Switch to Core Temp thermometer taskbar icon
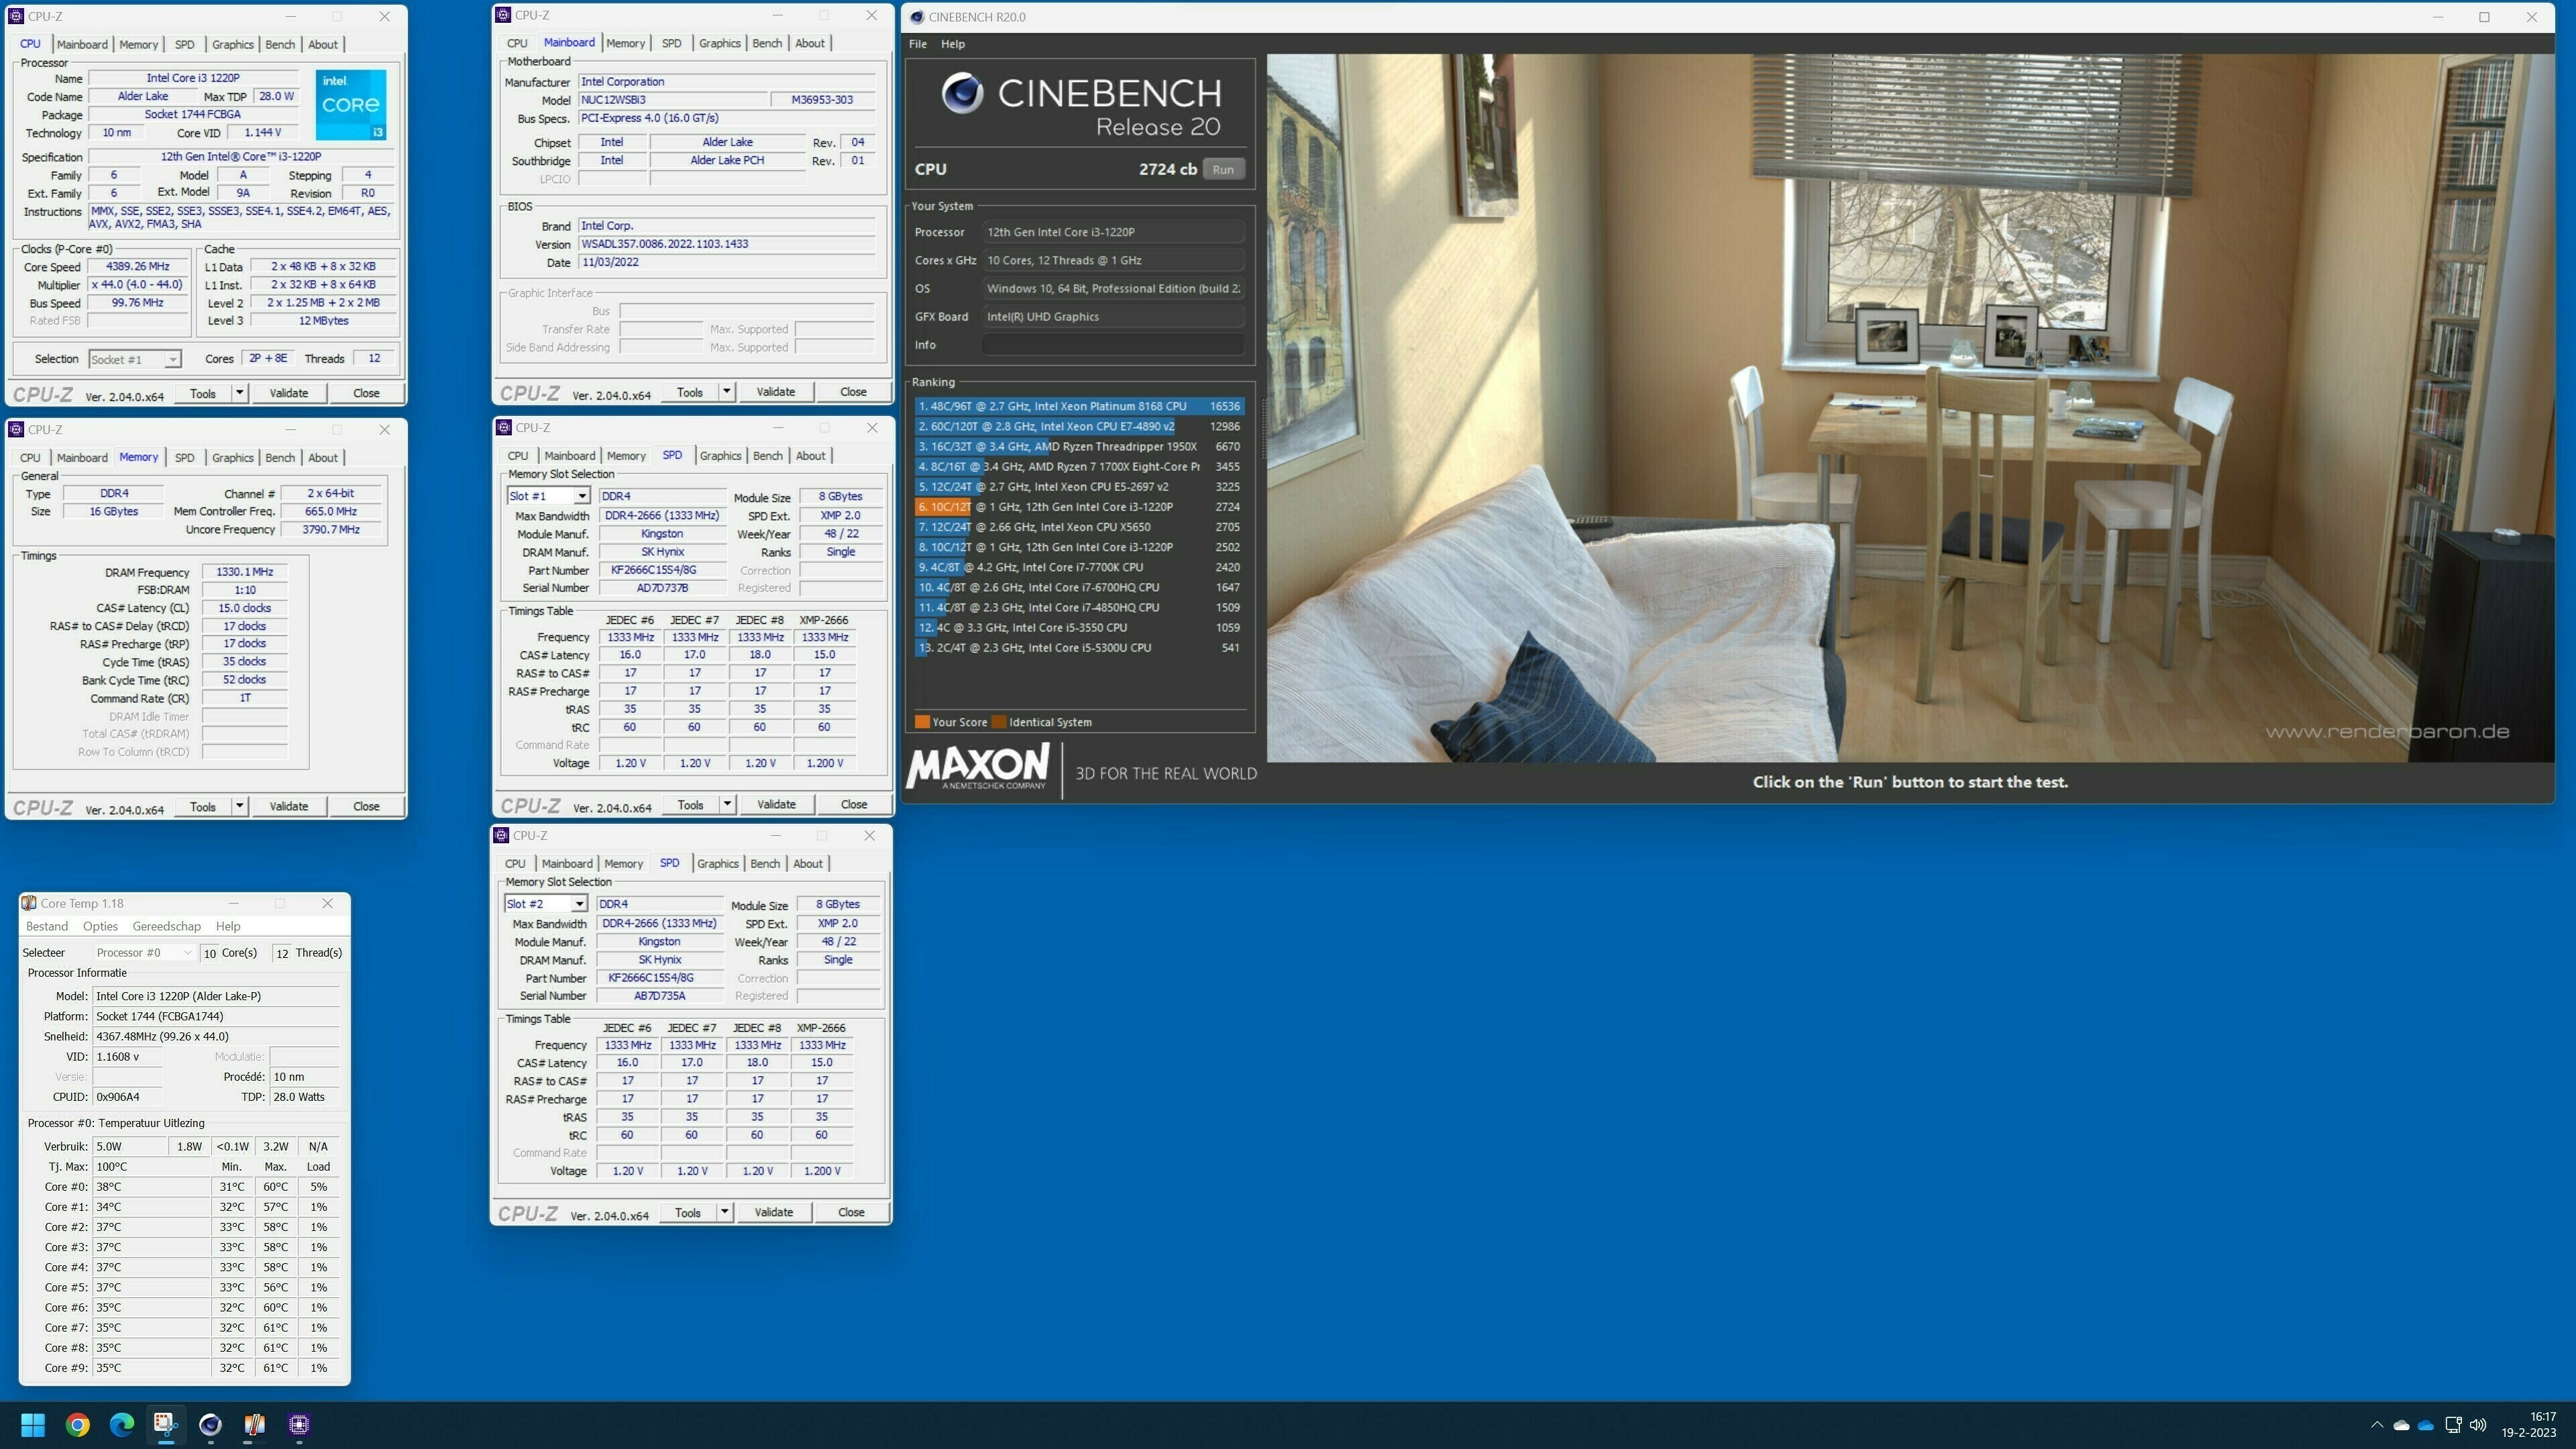The width and height of the screenshot is (2576, 1449). (254, 1424)
